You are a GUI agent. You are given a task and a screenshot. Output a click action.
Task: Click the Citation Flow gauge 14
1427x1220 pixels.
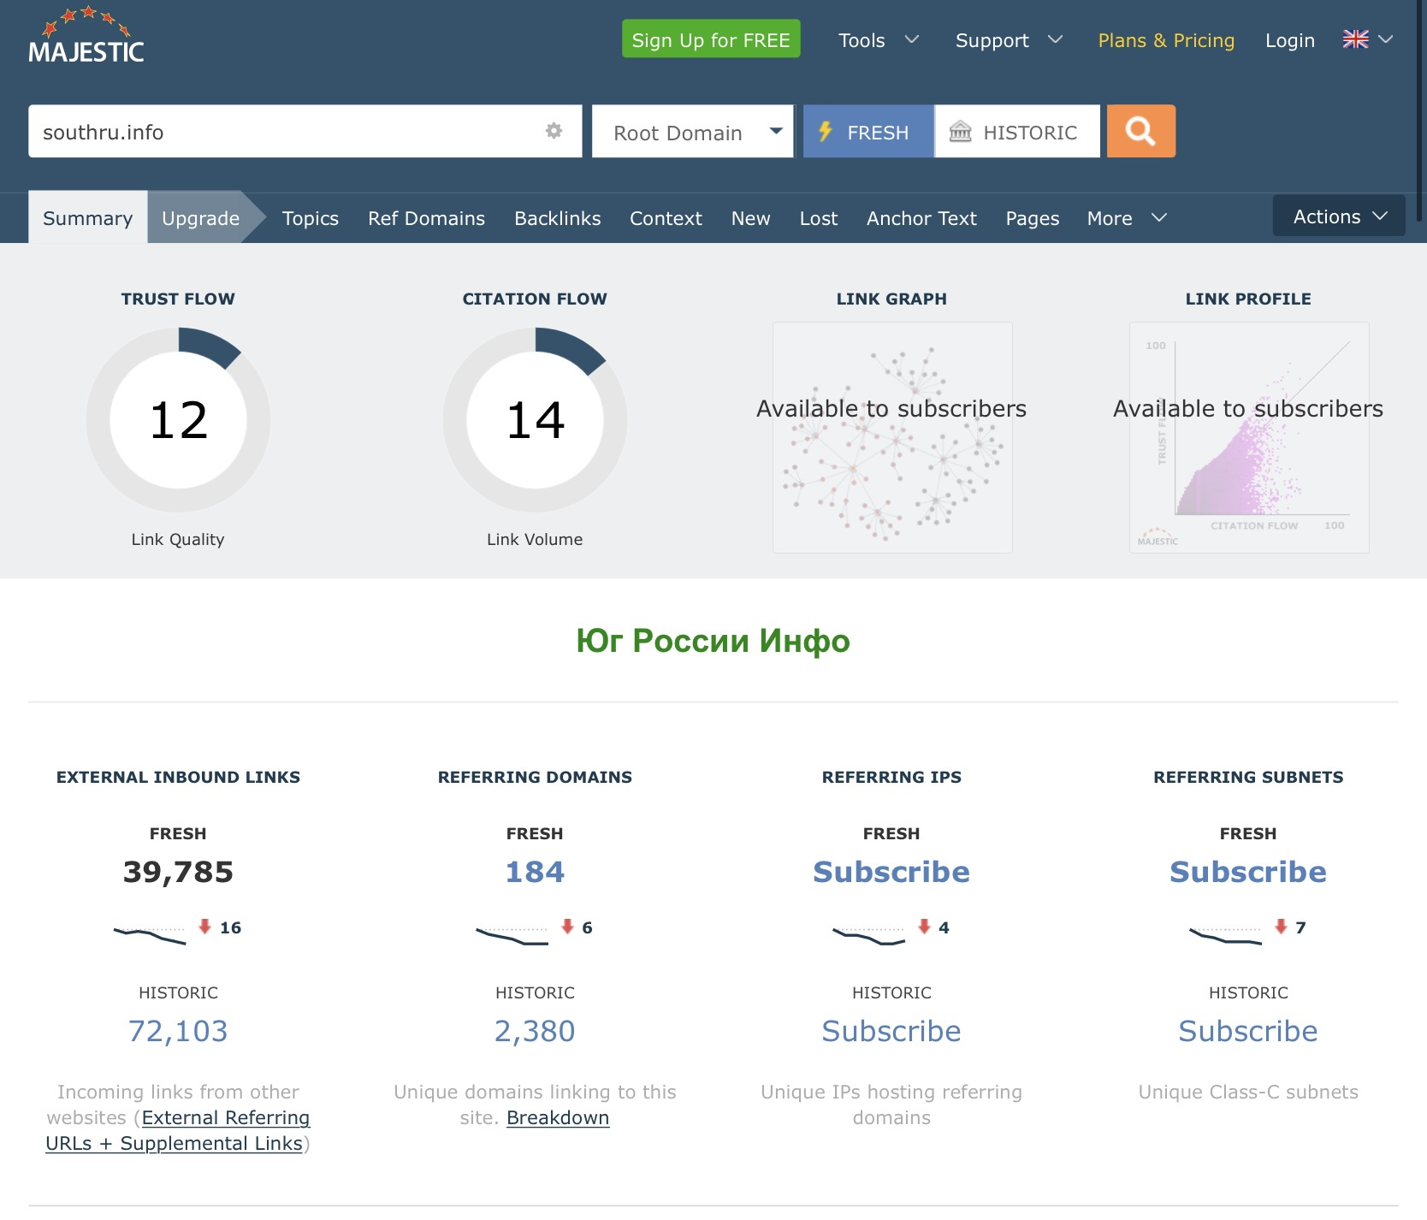535,419
